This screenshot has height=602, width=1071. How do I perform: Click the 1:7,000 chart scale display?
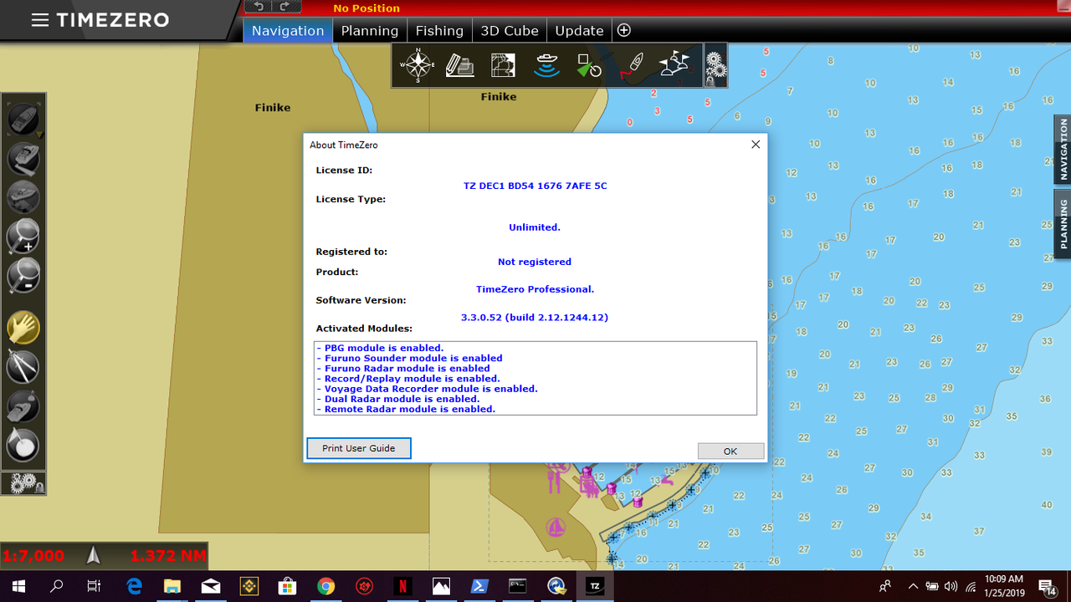(33, 555)
